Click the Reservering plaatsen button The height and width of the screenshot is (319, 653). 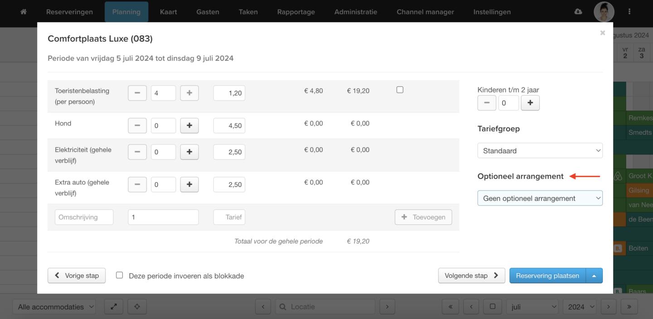coord(547,275)
